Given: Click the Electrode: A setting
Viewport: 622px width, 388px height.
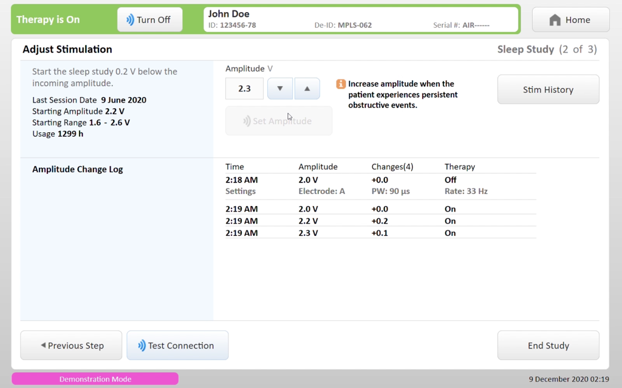Looking at the screenshot, I should click(322, 191).
